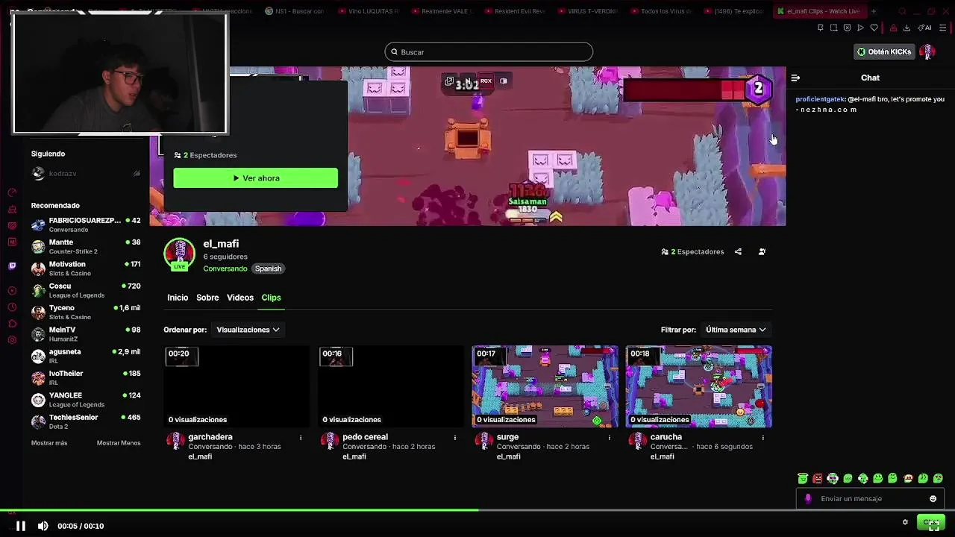The width and height of the screenshot is (955, 537).
Task: Click the Conversando category link under el_mafi
Action: pos(225,268)
